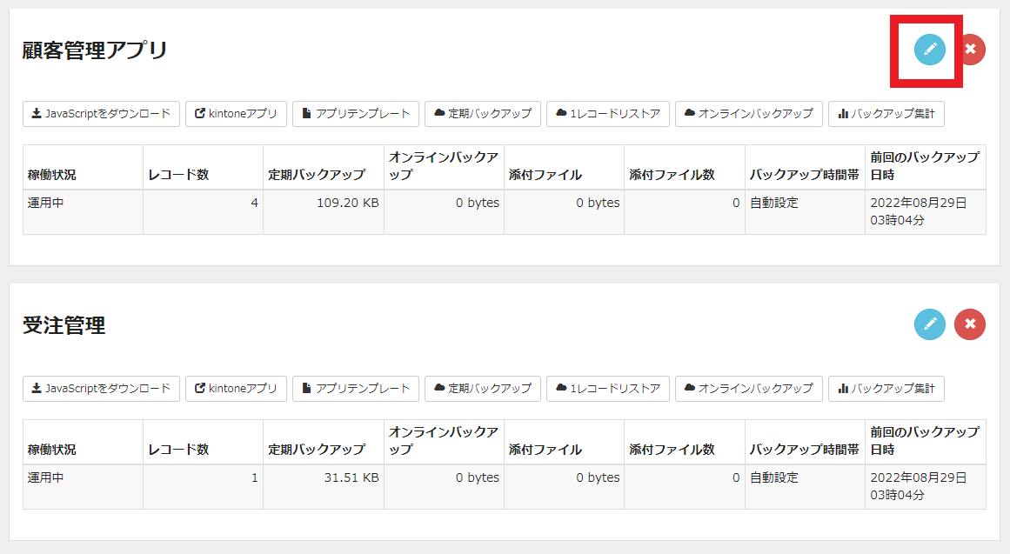This screenshot has height=554, width=1010.
Task: Download JavaScript for 顧客管理アプリ
Action: (101, 114)
